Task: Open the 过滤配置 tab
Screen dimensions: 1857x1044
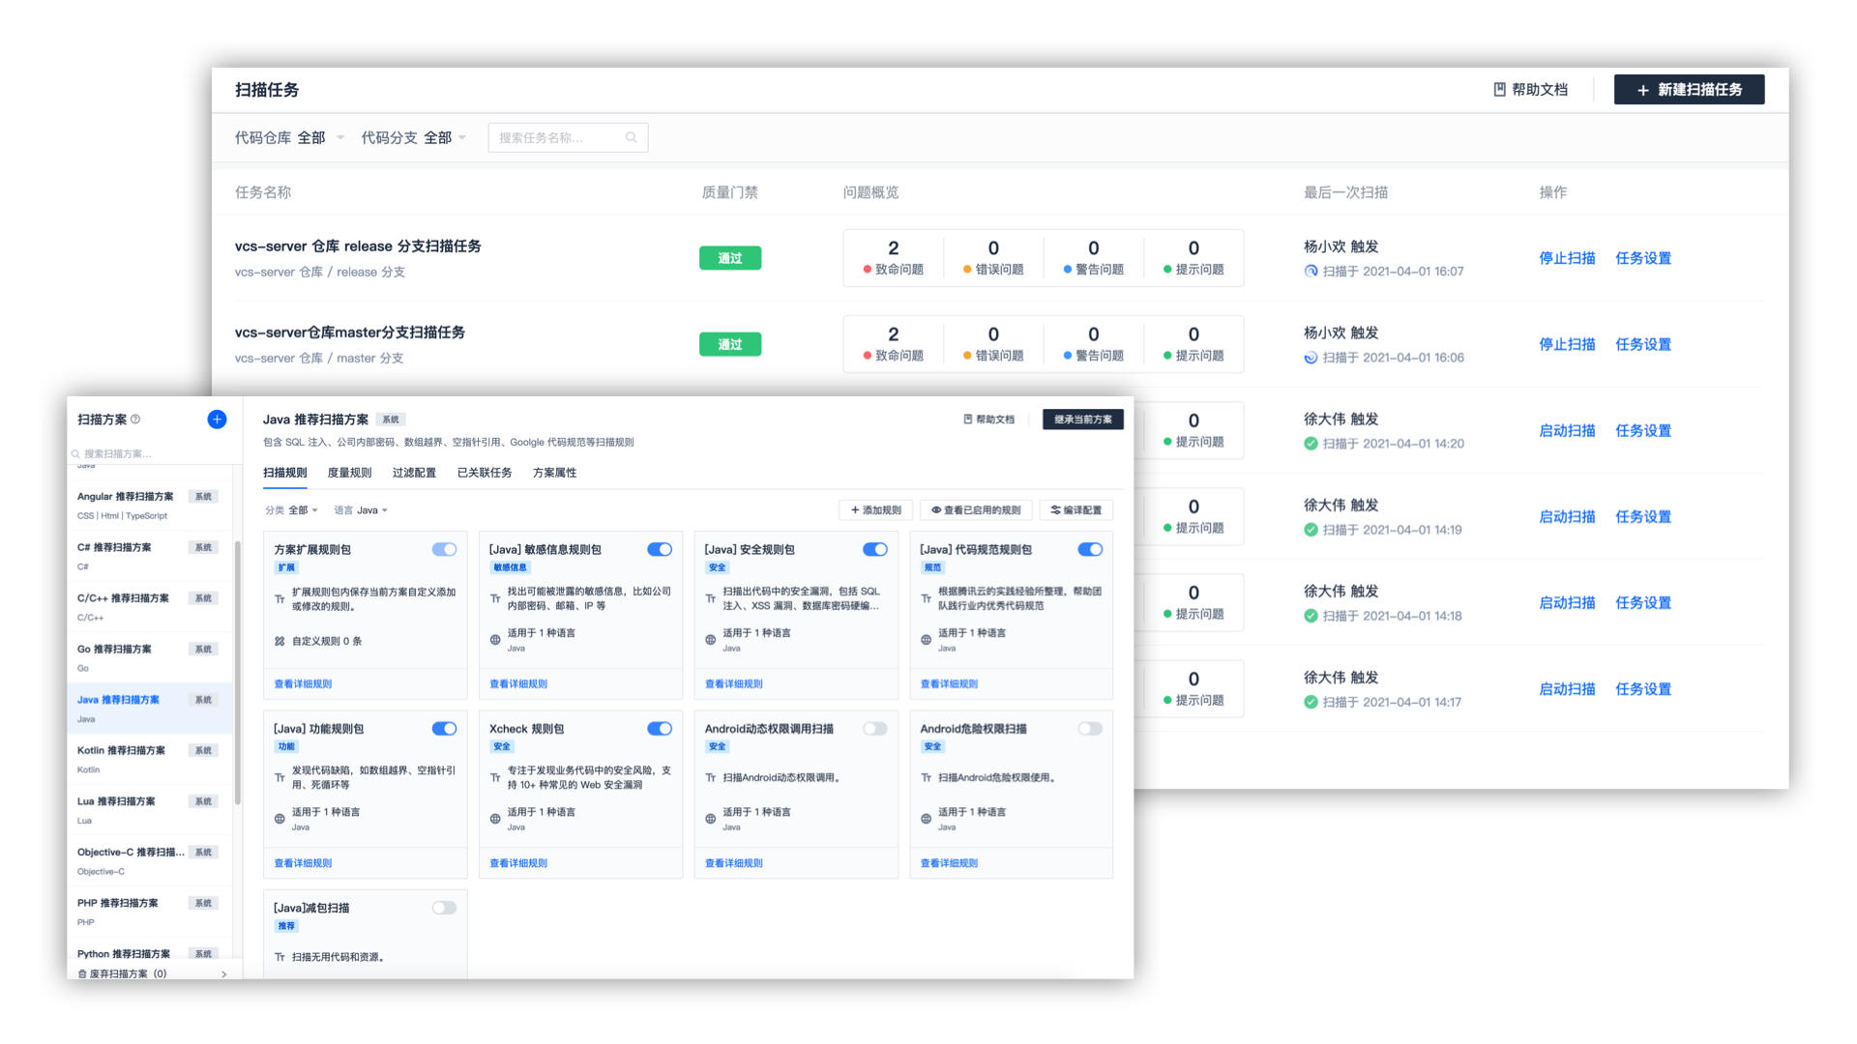Action: pyautogui.click(x=414, y=473)
